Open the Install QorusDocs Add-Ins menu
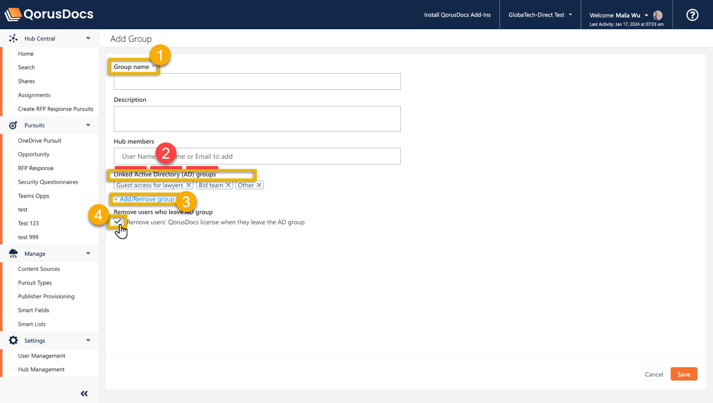Screen dimensions: 713x403 (x=457, y=15)
